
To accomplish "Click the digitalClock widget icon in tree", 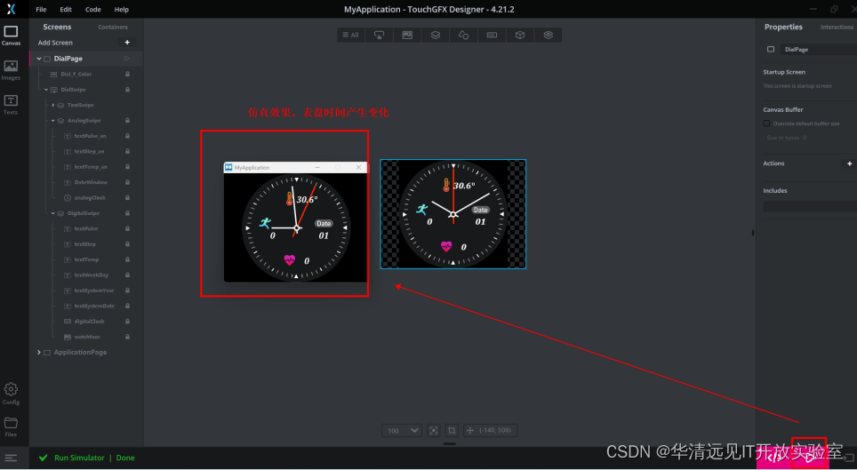I will 68,322.
